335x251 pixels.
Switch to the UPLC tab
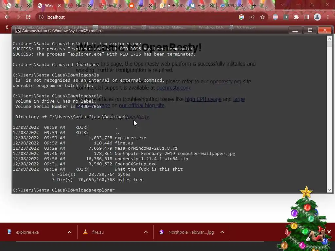[x=233, y=6]
